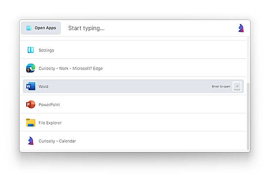
Task: Open the highlighted Word entry
Action: (133, 86)
